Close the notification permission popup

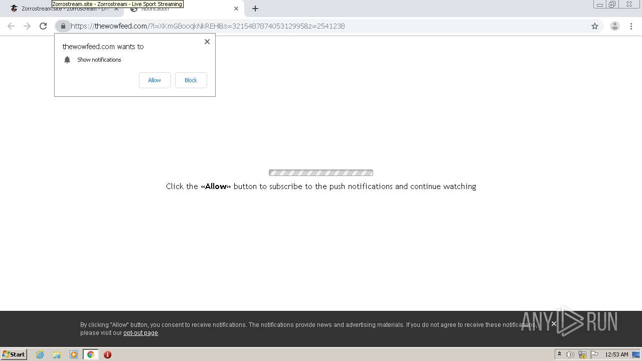[207, 42]
